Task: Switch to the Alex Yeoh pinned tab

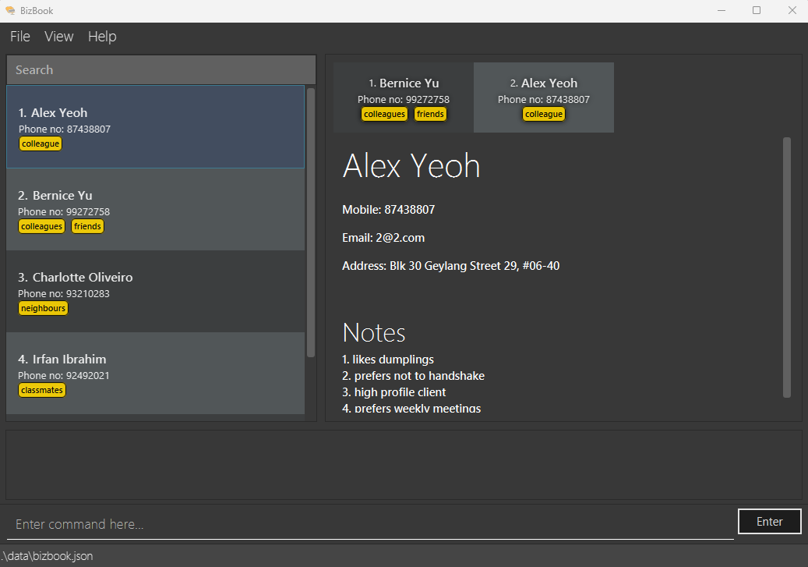Action: click(543, 97)
